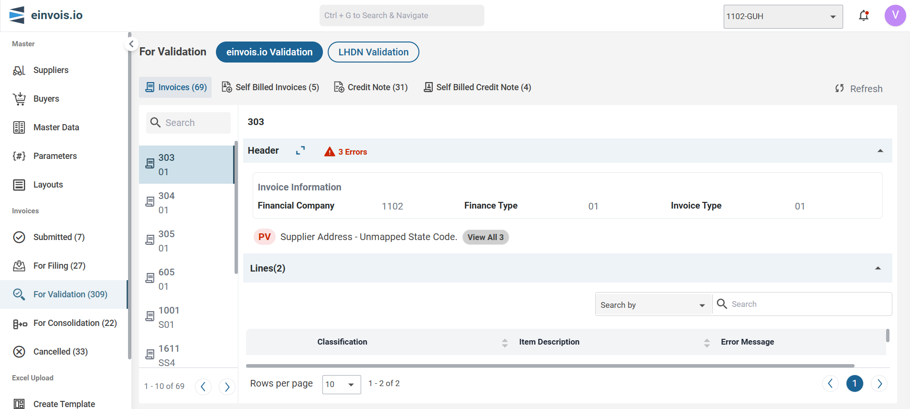This screenshot has height=409, width=910.
Task: Click the PV error badge
Action: 265,237
